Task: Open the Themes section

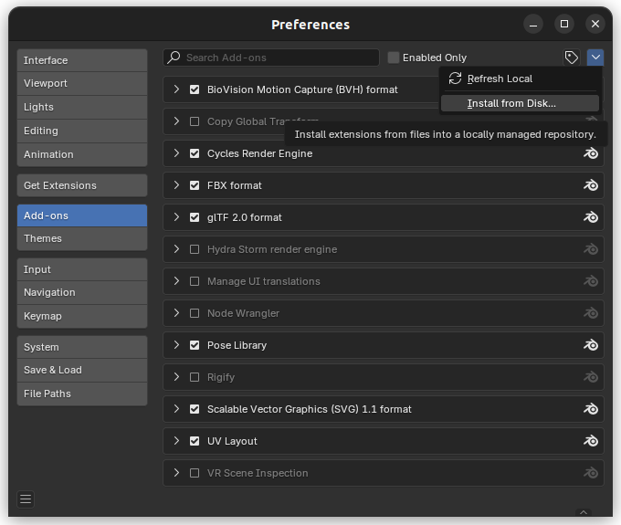Action: click(82, 238)
